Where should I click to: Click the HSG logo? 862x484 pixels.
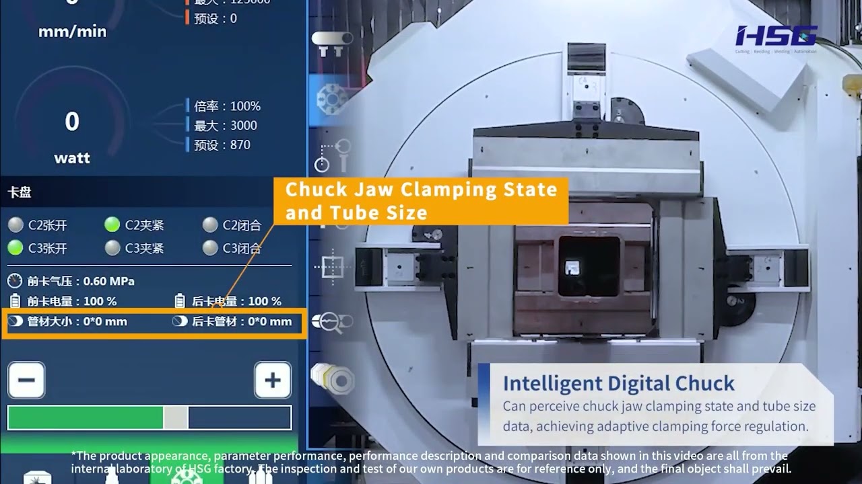click(776, 38)
